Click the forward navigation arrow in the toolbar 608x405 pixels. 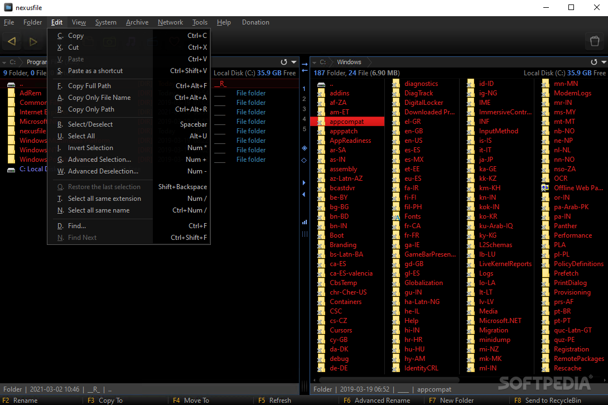point(33,41)
